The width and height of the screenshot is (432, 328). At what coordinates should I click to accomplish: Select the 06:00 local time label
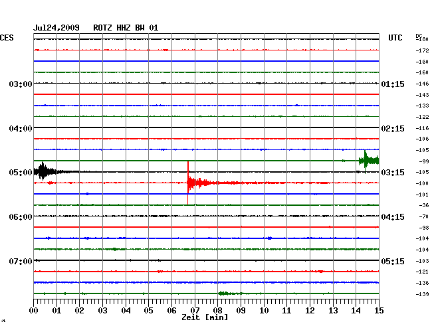coord(21,217)
